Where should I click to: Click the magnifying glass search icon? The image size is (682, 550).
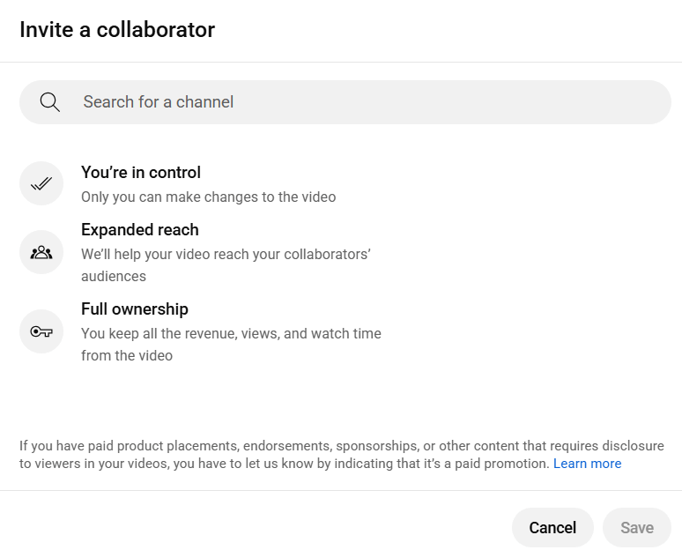point(49,102)
